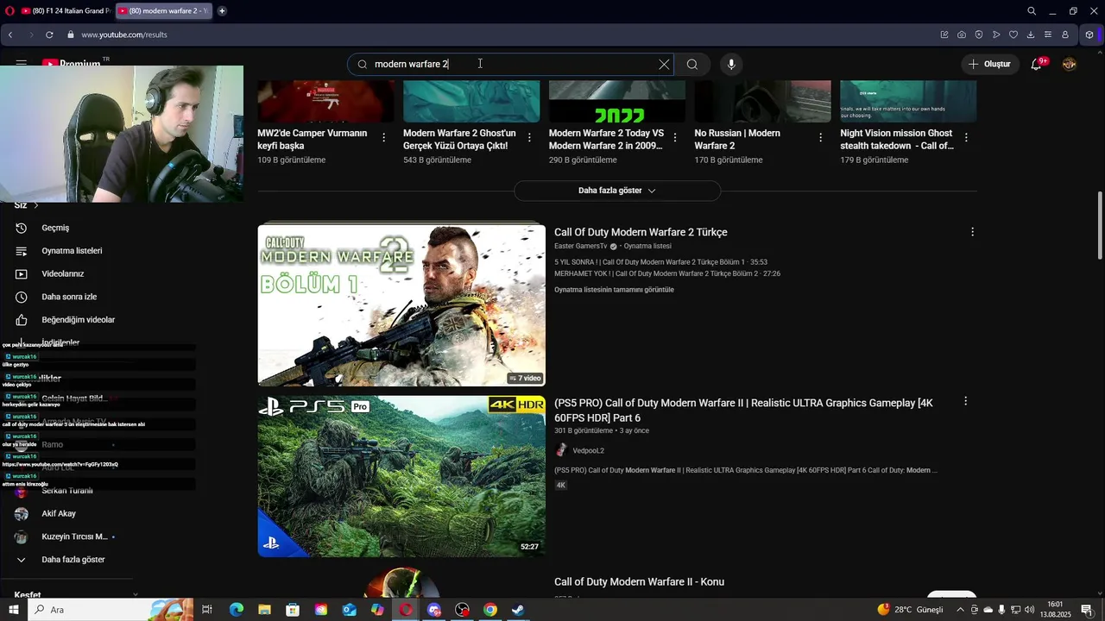Image resolution: width=1105 pixels, height=621 pixels.
Task: Expand the Siz section chevron
Action: [x=36, y=205]
